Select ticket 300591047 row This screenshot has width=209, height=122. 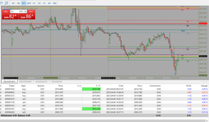click(104, 109)
